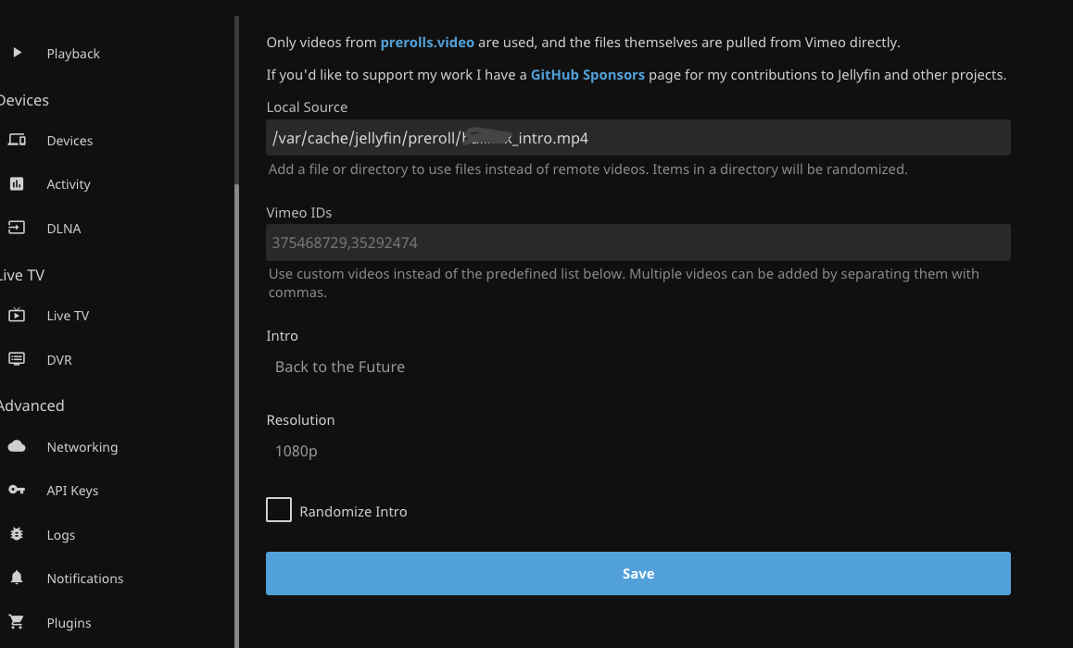
Task: Click the Plugins shopping cart icon
Action: pyautogui.click(x=17, y=622)
